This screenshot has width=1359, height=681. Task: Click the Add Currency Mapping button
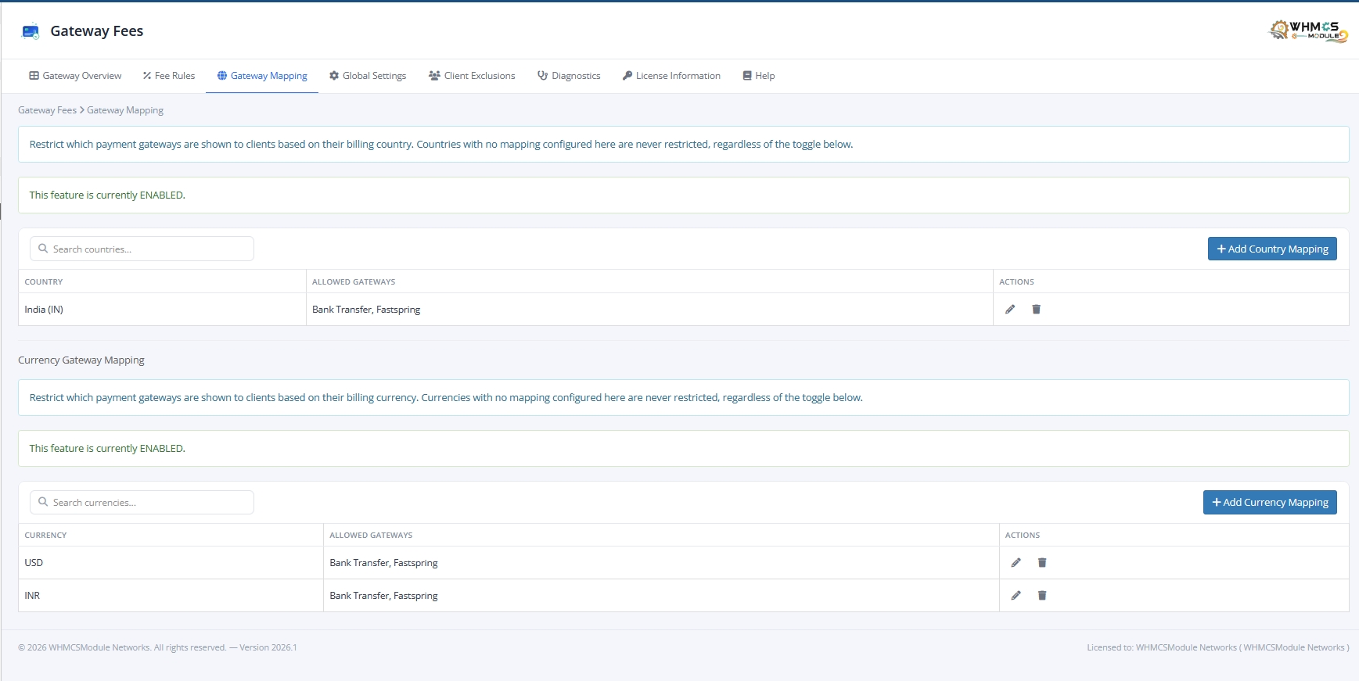coord(1270,502)
